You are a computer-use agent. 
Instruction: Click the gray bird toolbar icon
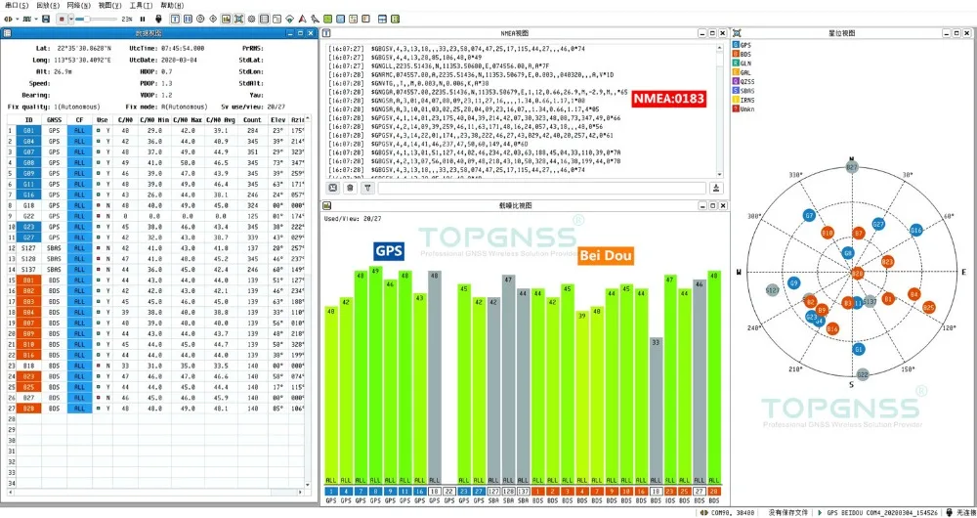(315, 19)
